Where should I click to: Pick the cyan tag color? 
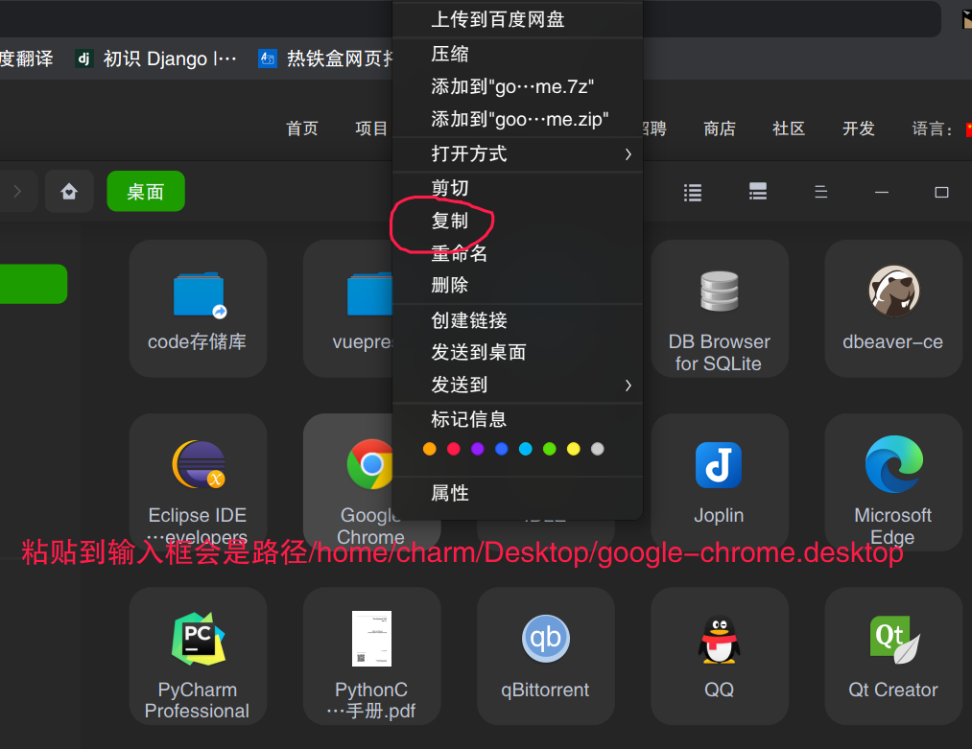coord(526,449)
